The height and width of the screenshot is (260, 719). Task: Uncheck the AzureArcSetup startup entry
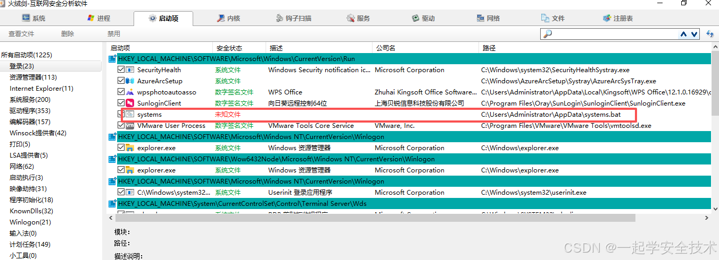click(121, 81)
